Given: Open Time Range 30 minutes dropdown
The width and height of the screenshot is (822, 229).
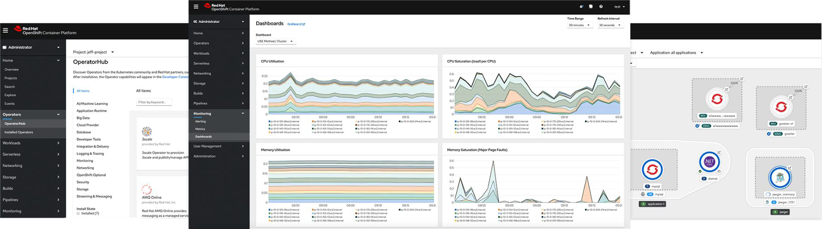Looking at the screenshot, I should point(580,25).
